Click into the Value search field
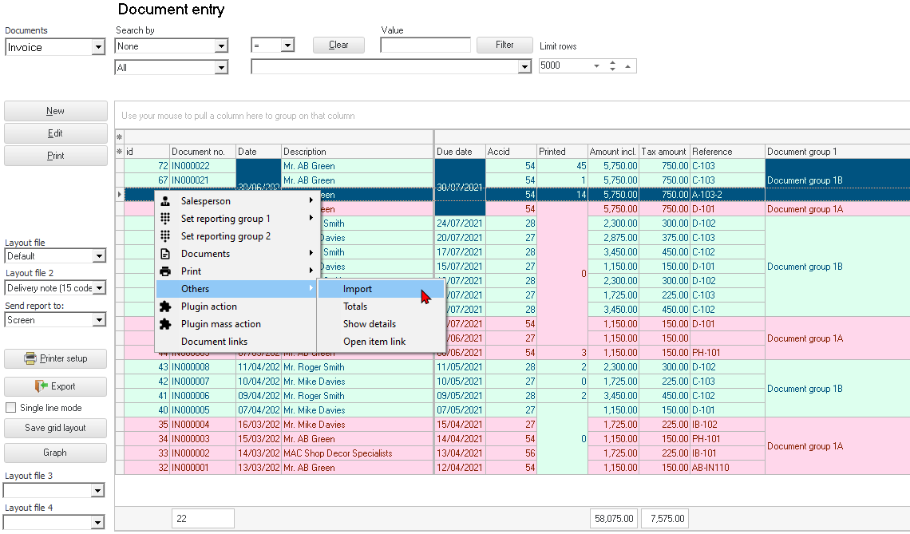The width and height of the screenshot is (910, 534). pyautogui.click(x=425, y=45)
